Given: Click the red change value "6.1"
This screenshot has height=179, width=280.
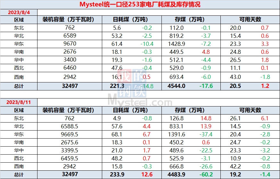Looking at the screenshot, I should (x=265, y=118).
